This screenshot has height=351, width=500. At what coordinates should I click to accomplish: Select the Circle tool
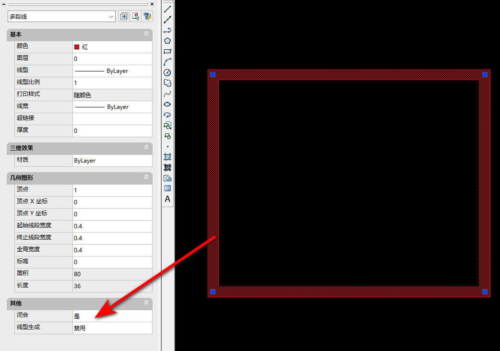tap(167, 72)
